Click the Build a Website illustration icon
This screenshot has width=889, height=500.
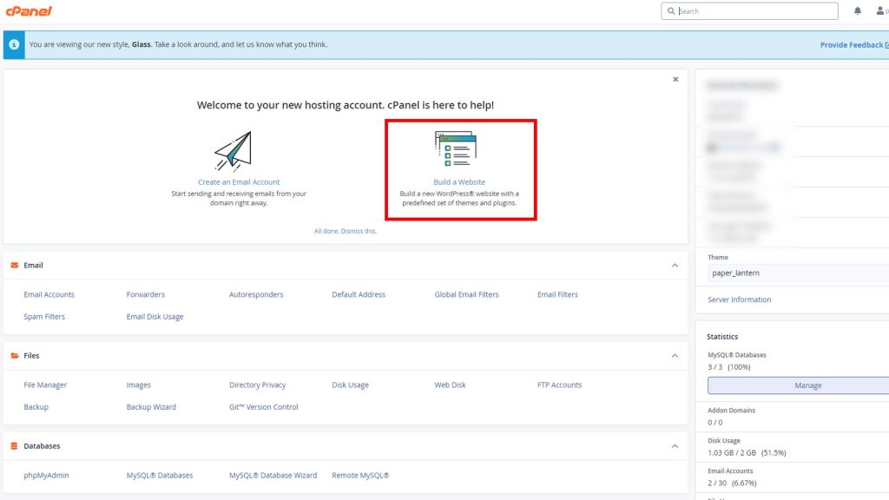(x=456, y=148)
